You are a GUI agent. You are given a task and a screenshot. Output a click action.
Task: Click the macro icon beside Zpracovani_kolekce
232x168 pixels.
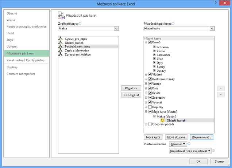[60, 54]
